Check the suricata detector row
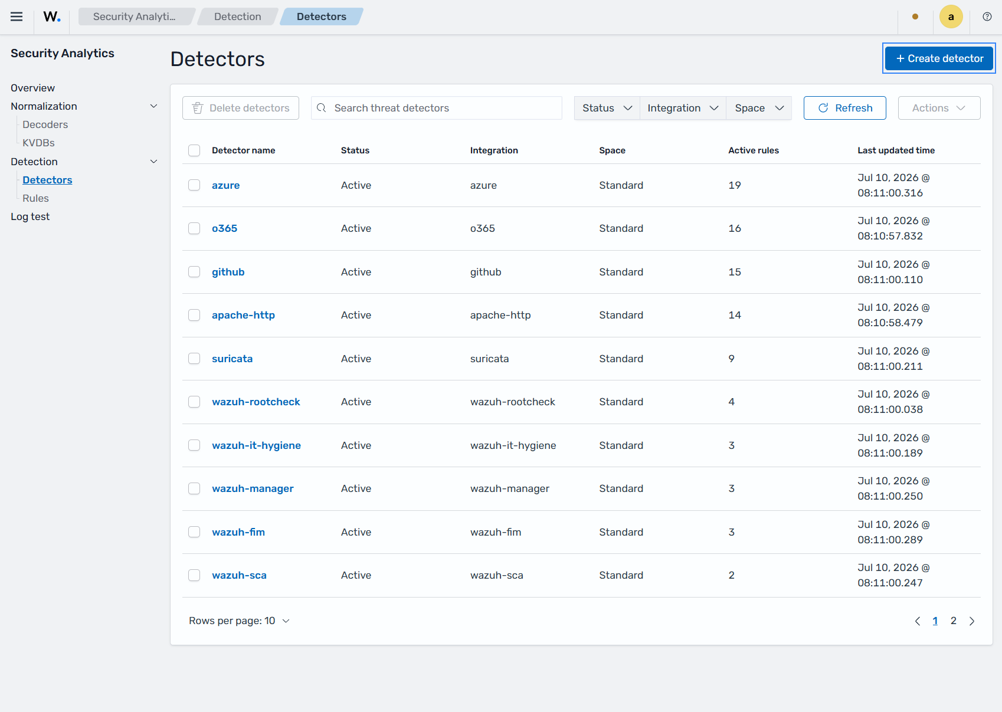The width and height of the screenshot is (1002, 712). pyautogui.click(x=194, y=359)
